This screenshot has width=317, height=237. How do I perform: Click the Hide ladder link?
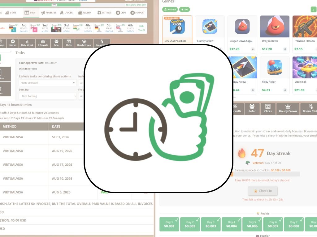(x=141, y=26)
